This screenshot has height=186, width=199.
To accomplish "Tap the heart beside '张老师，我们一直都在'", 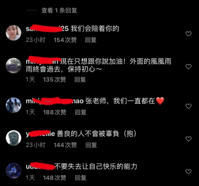I will coord(189,106).
